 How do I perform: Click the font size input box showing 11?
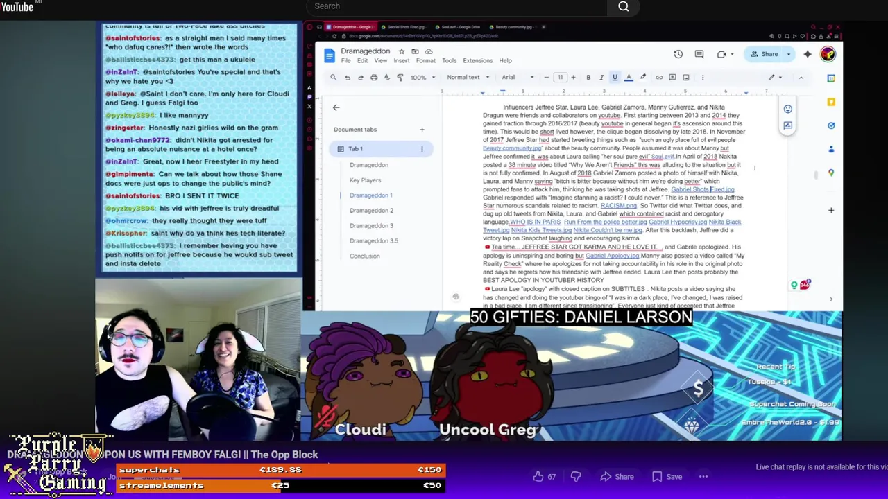pos(560,78)
